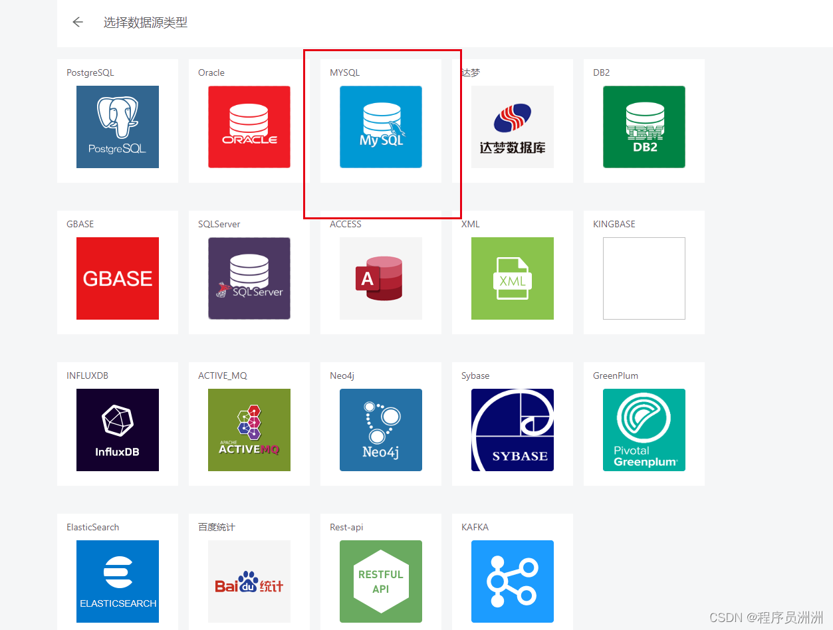Click the Rest-api card label
The width and height of the screenshot is (833, 630).
[346, 527]
